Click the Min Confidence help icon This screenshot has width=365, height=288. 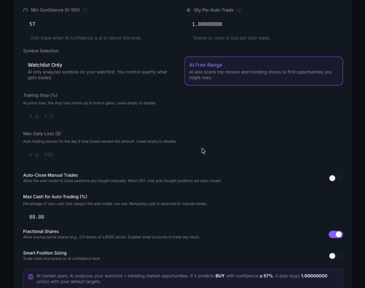(x=85, y=10)
